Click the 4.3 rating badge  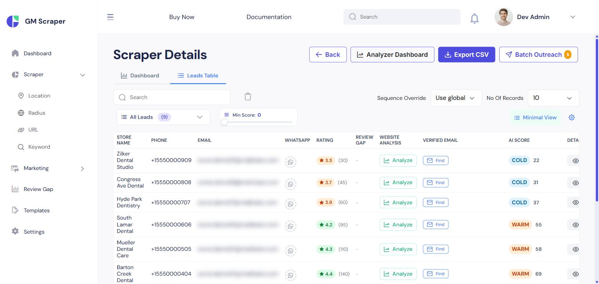click(325, 249)
